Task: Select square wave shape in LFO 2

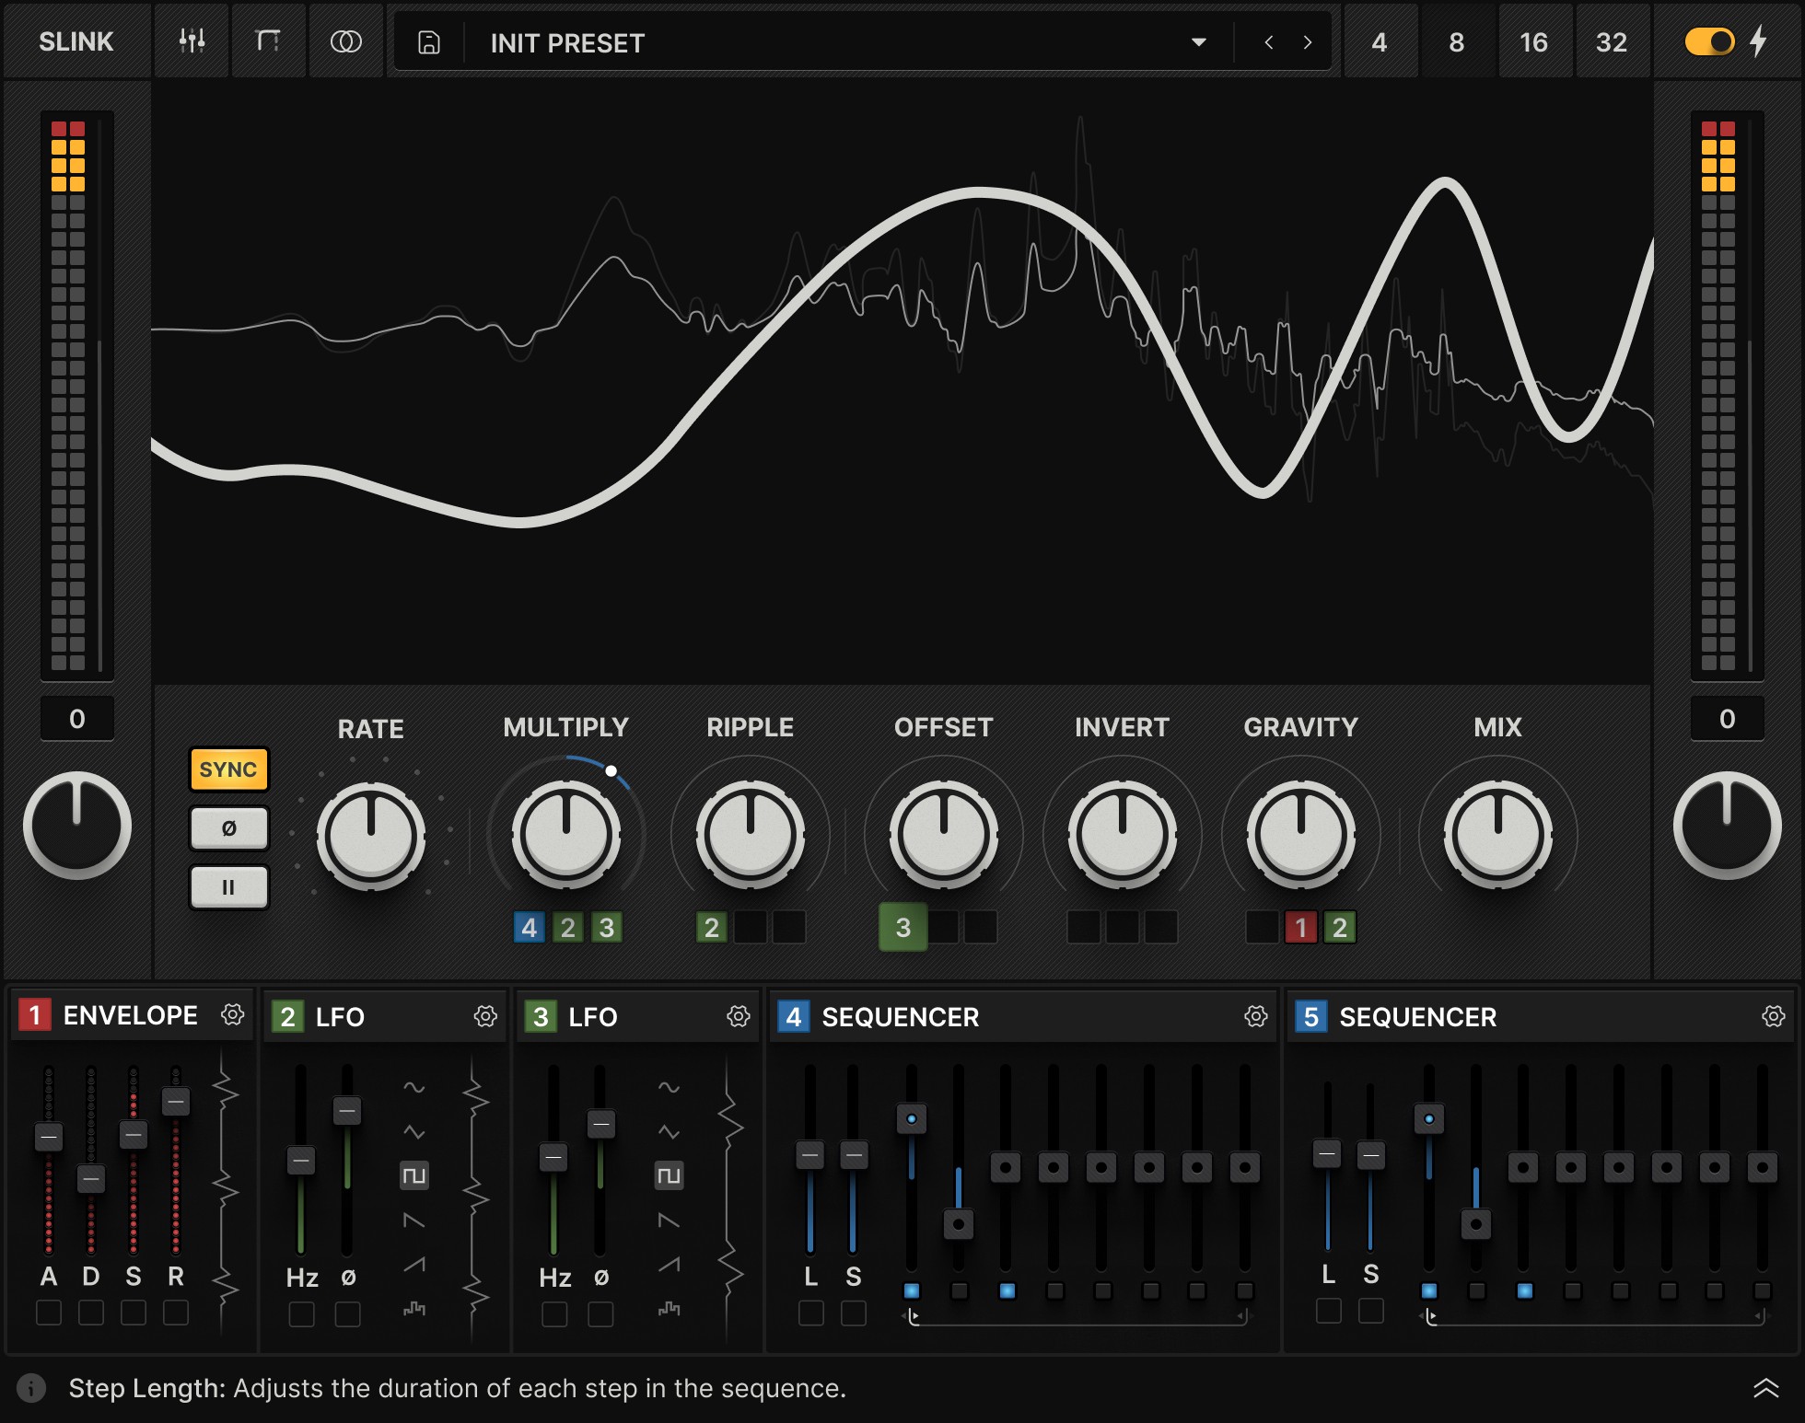Action: pyautogui.click(x=414, y=1175)
